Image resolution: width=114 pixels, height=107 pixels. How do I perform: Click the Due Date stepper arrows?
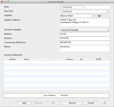pyautogui.click(x=108, y=12)
